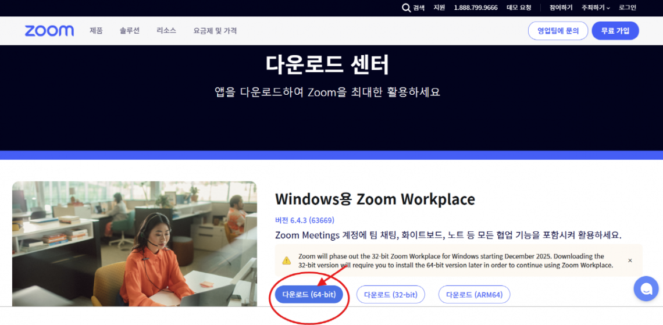Click the Windows용 Zoom Workplace heading
Viewport: 663px width, 325px height.
pos(375,199)
